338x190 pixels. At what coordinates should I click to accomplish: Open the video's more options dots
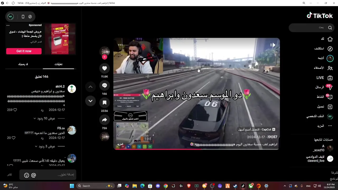(x=120, y=45)
